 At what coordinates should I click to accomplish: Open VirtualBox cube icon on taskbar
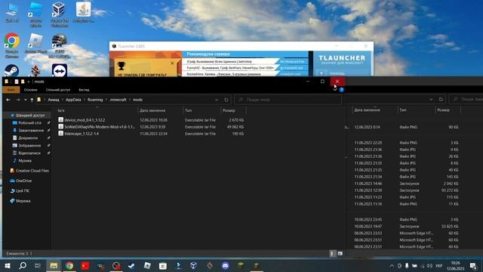193,265
